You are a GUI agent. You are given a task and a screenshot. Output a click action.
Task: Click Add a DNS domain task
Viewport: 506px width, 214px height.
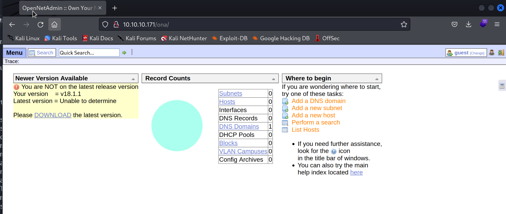318,101
